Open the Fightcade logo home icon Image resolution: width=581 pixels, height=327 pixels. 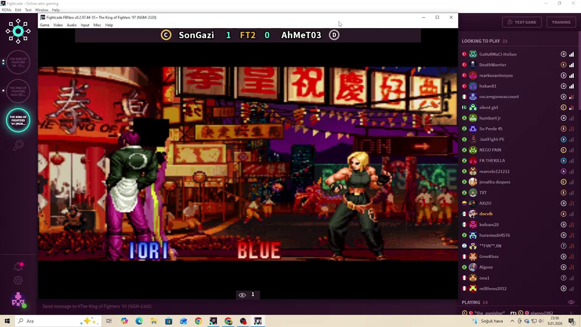[x=18, y=31]
